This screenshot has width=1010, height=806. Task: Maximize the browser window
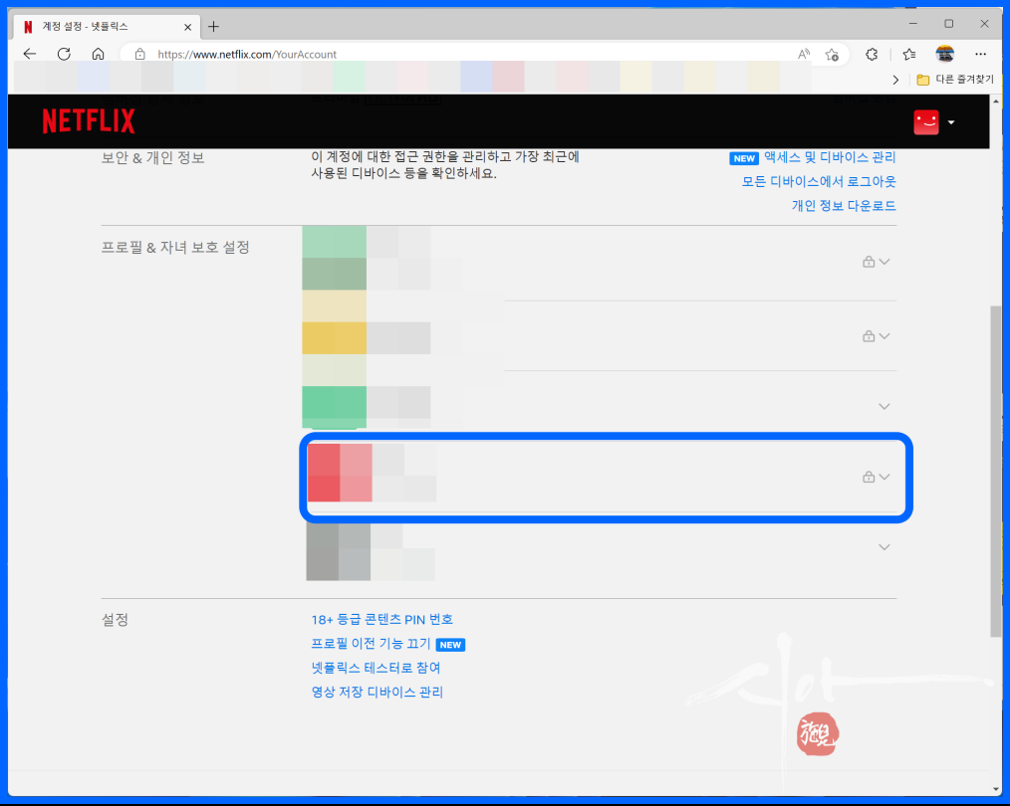949,24
